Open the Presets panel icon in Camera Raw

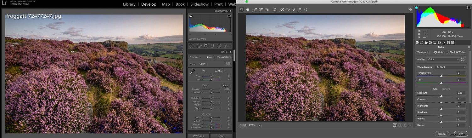453,42
